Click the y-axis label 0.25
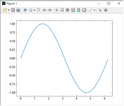This screenshot has height=106, width=124. 12,50
